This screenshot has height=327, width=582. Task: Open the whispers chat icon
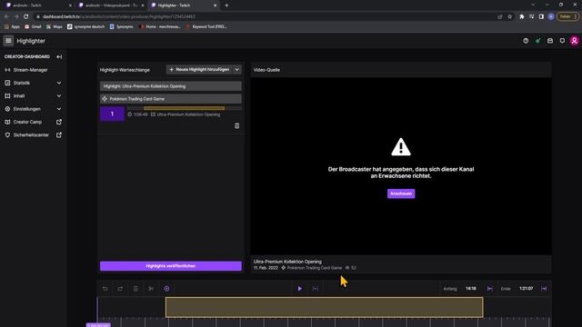(x=562, y=41)
